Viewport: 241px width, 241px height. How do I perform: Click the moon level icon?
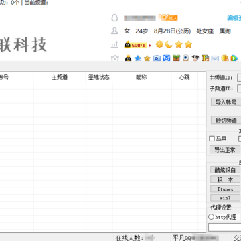point(169,44)
